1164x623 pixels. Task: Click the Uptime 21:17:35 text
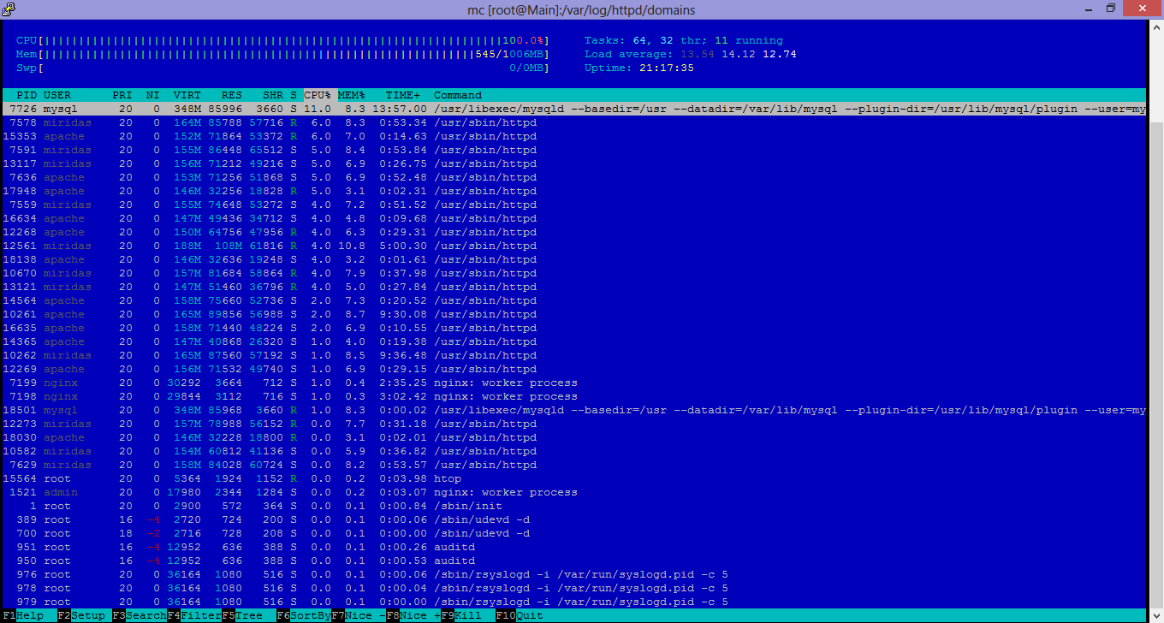(x=639, y=68)
